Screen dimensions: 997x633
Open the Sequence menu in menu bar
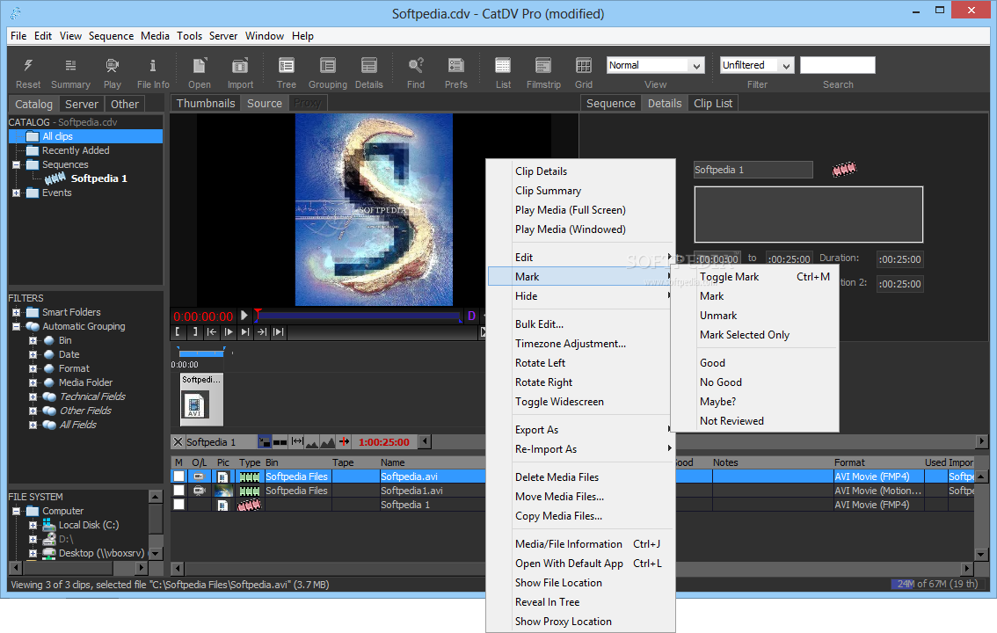[x=112, y=35]
